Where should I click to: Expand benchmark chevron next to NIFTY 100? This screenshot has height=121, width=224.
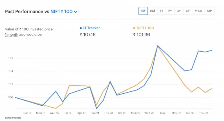(76, 12)
